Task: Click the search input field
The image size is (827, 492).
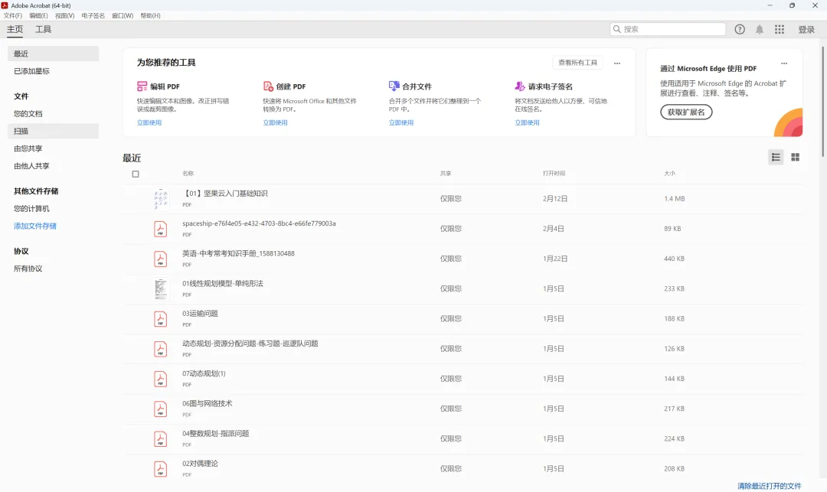Action: pos(668,30)
